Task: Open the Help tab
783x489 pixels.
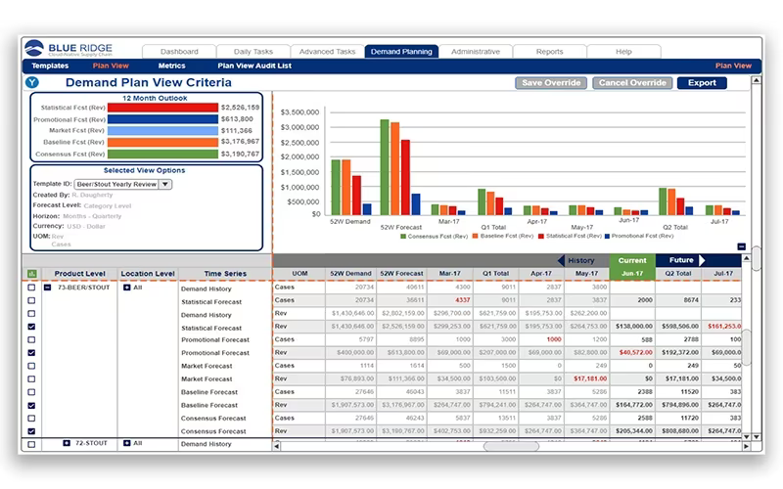Action: 623,52
